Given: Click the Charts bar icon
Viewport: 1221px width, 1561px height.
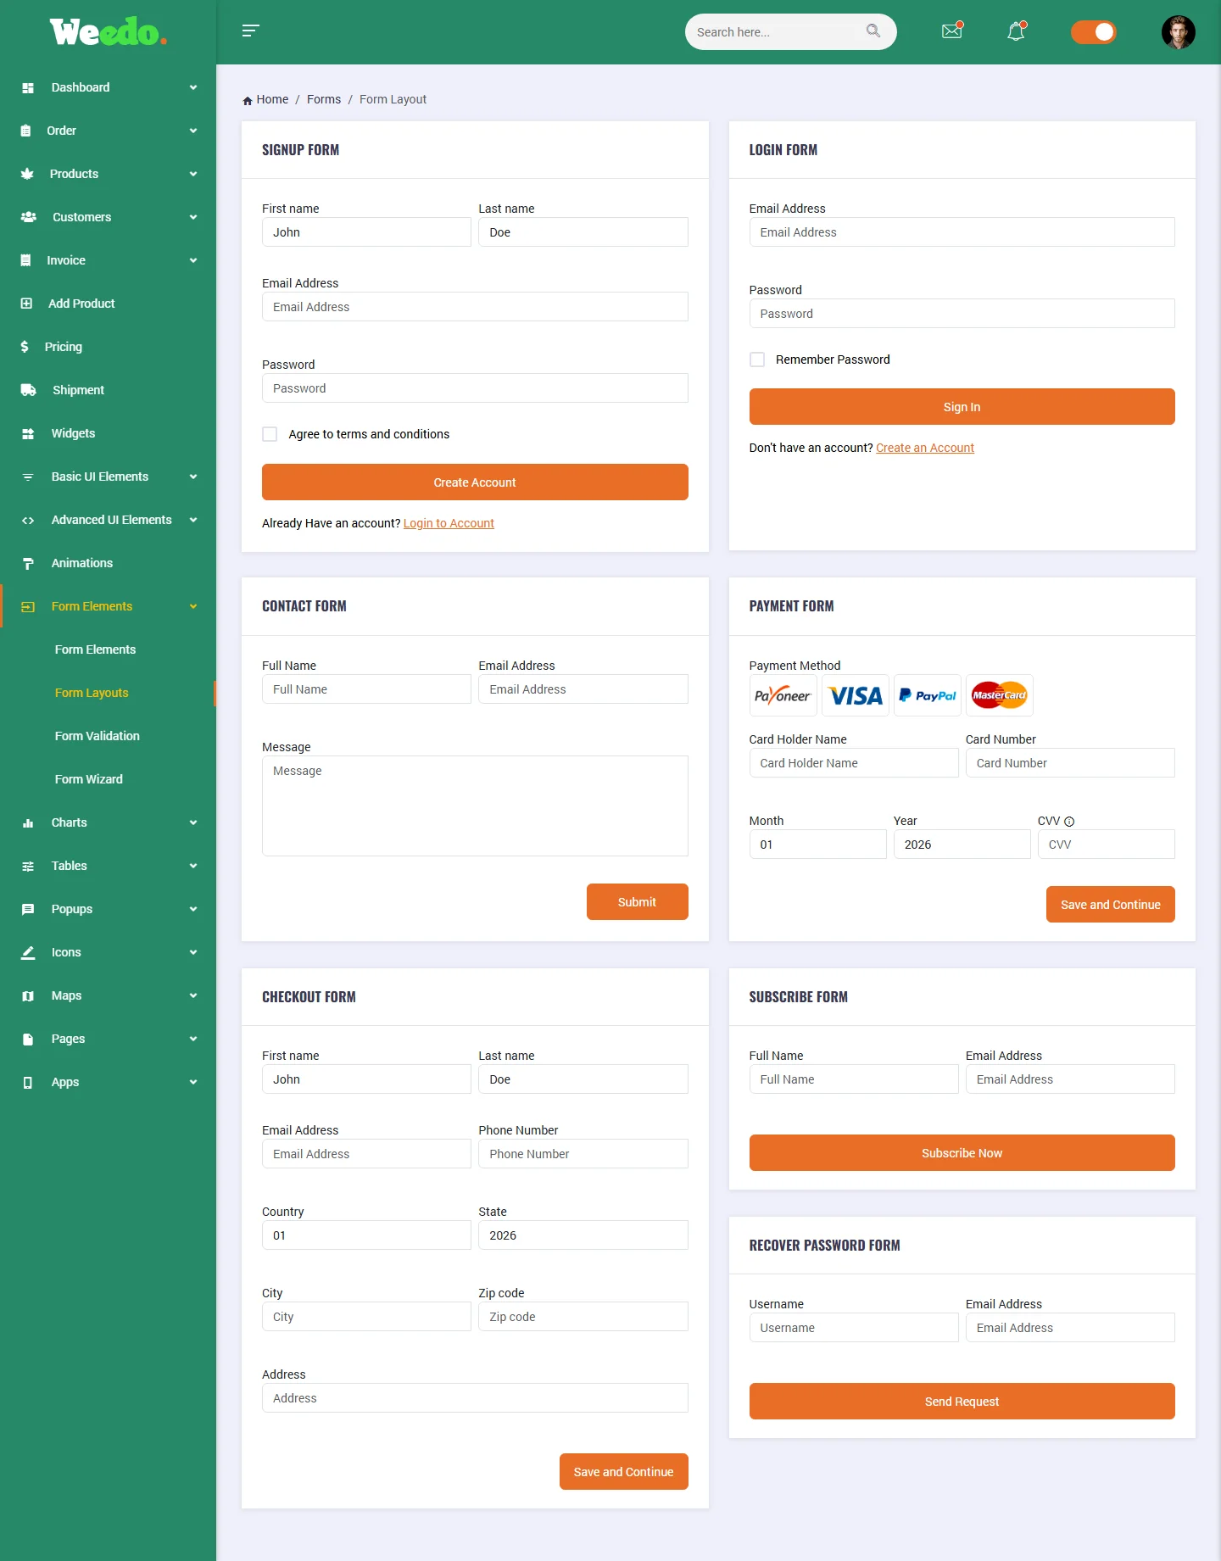Looking at the screenshot, I should point(28,822).
